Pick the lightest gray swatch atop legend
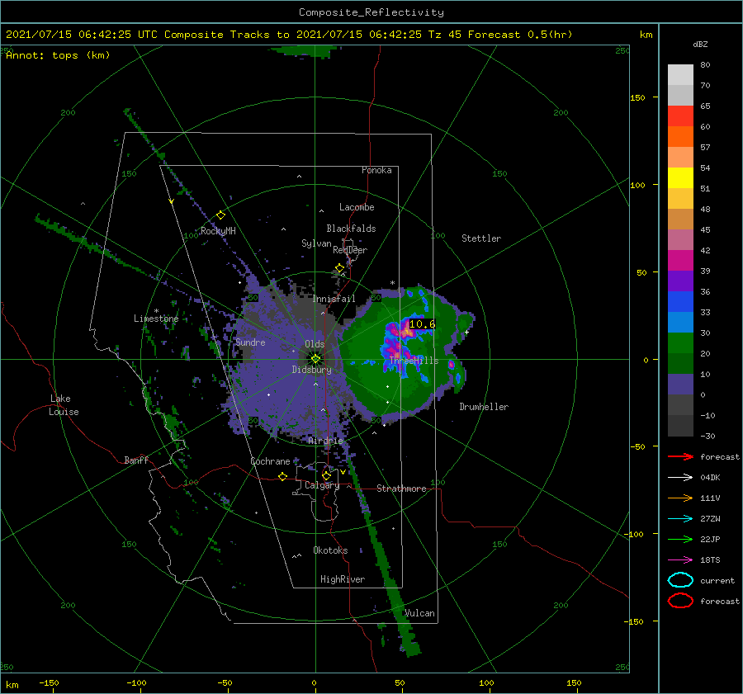743x694 pixels. click(x=680, y=74)
